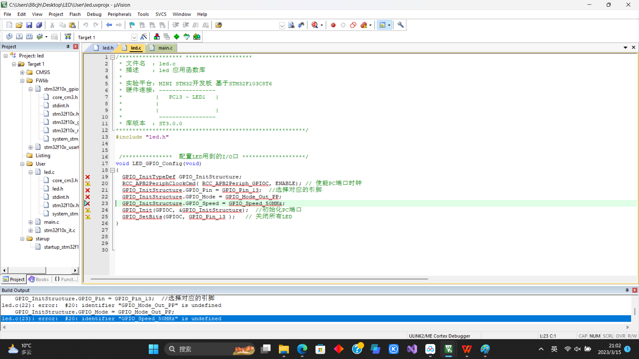Collapse code block at line 18
Screen dimensions: 639x359
pyautogui.click(x=112, y=170)
